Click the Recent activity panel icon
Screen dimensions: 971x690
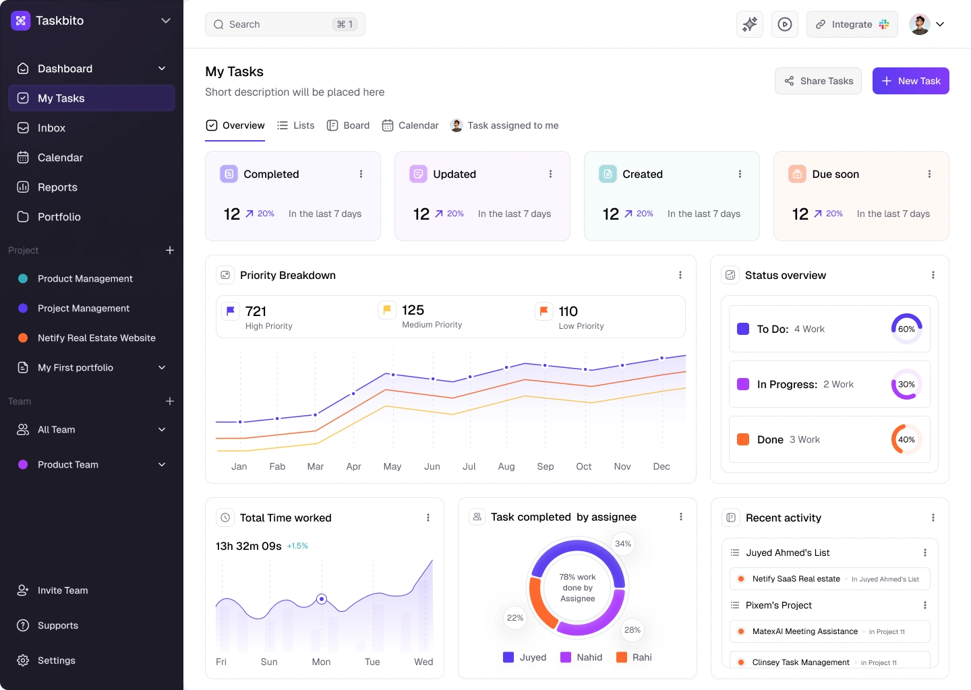tap(731, 517)
